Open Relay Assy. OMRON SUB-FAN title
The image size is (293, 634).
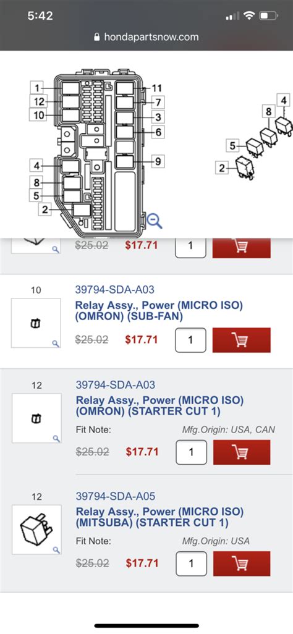(x=159, y=311)
